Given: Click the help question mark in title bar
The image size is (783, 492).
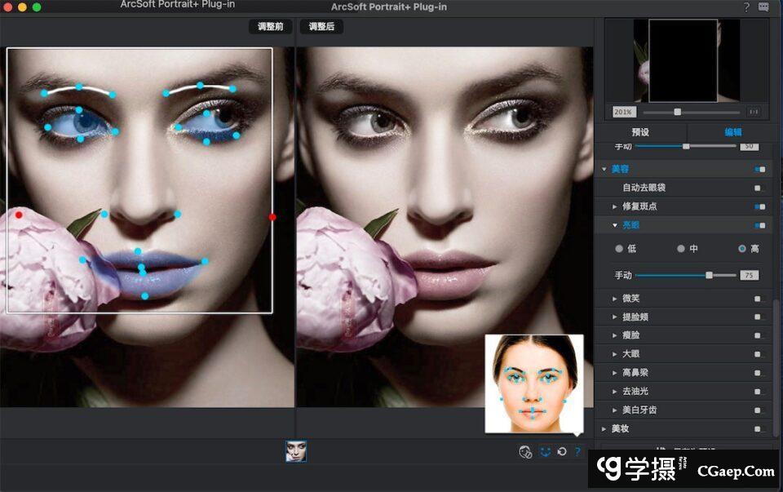Looking at the screenshot, I should (746, 7).
